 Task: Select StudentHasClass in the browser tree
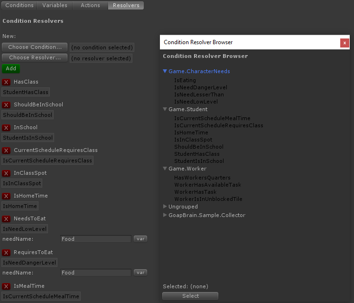tap(196, 154)
